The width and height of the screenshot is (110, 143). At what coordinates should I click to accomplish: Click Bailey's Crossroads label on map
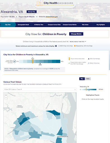pyautogui.click(x=20, y=106)
